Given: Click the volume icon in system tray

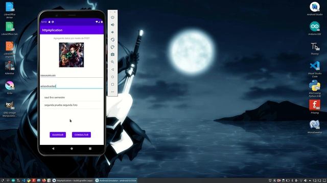Looking at the screenshot, I should point(306,180).
